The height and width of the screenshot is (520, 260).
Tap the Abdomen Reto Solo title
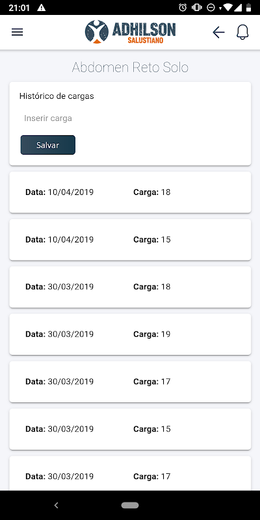pyautogui.click(x=130, y=68)
